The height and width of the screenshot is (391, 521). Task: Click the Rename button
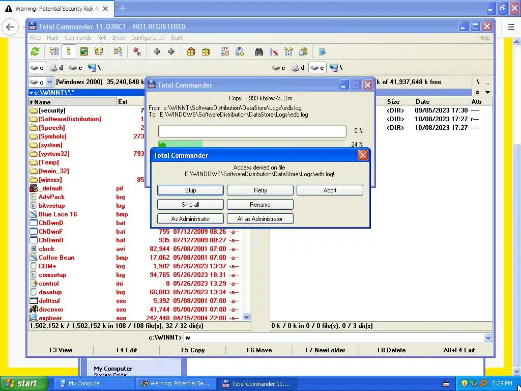pos(260,205)
